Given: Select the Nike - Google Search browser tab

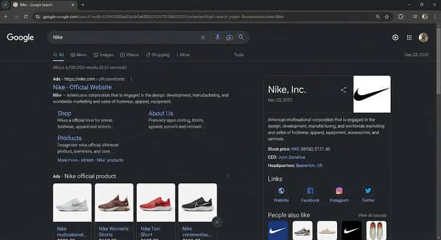Looking at the screenshot, I should coord(44,5).
